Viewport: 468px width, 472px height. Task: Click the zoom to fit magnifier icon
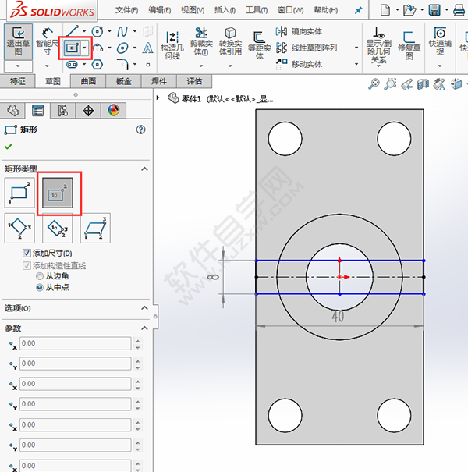pyautogui.click(x=374, y=83)
